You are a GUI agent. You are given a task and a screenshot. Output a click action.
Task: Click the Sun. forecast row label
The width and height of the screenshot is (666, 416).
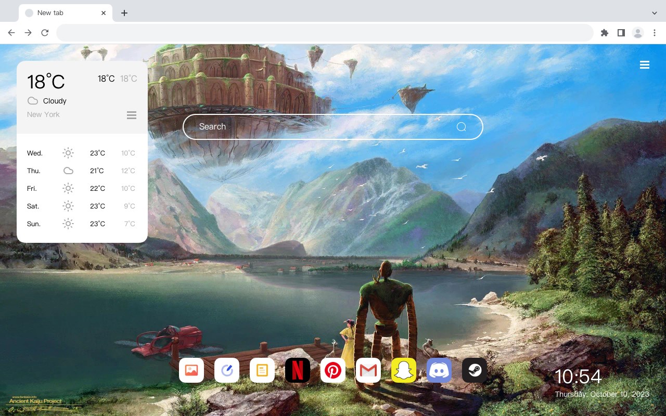34,224
